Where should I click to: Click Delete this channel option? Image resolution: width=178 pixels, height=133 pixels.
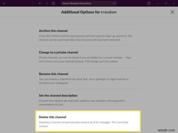point(53,117)
